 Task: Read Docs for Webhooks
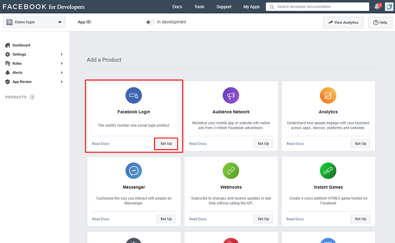coord(198,219)
